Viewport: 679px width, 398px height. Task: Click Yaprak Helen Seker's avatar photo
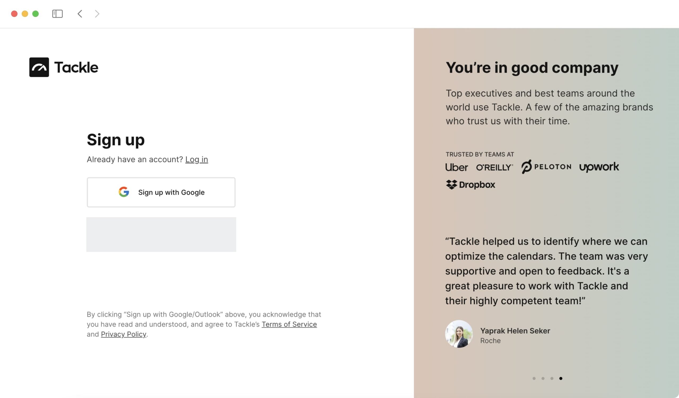tap(459, 334)
